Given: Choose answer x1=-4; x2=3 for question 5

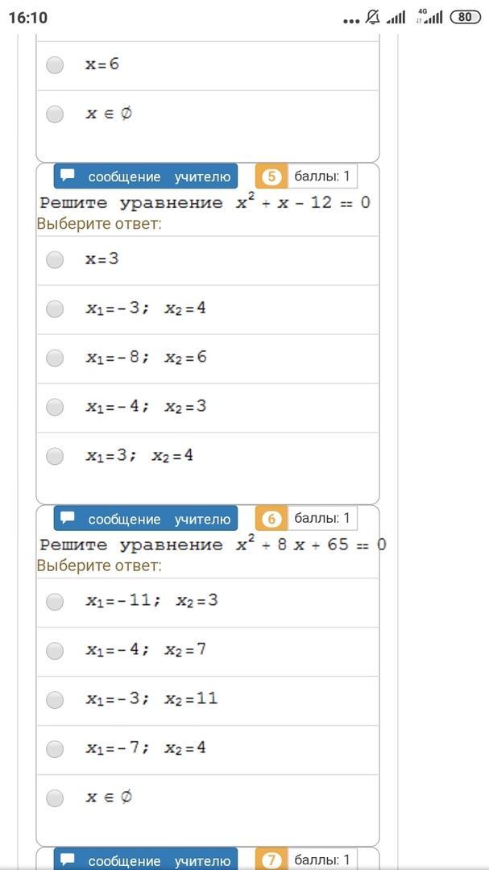Looking at the screenshot, I should click(x=55, y=408).
